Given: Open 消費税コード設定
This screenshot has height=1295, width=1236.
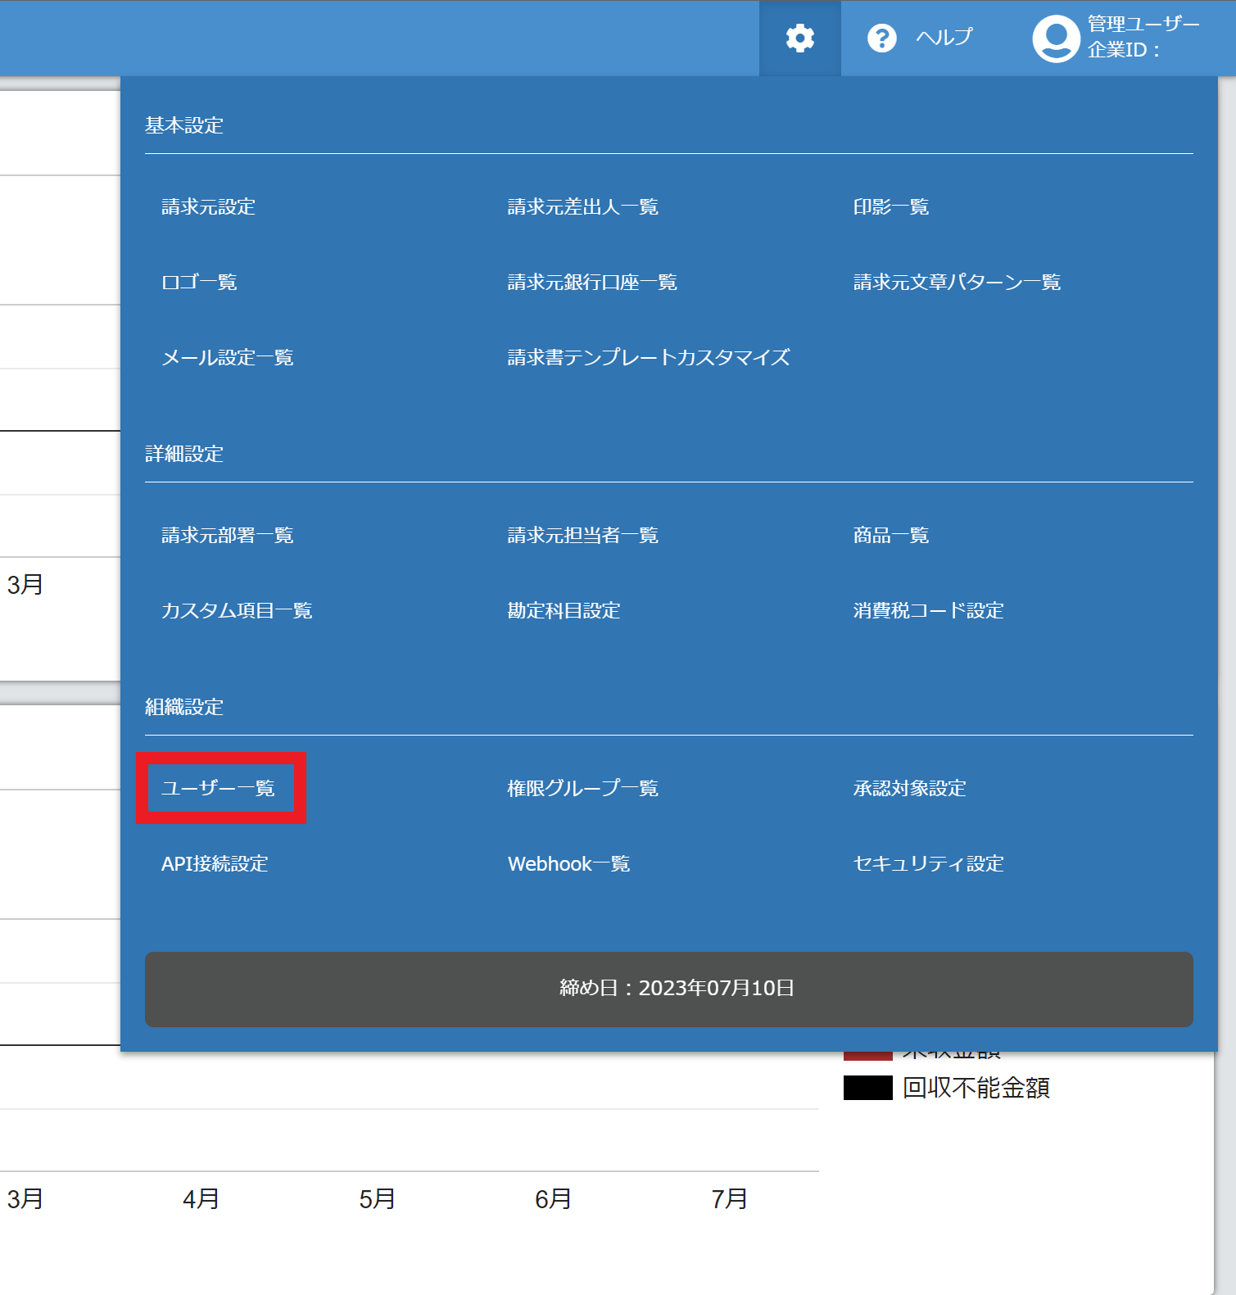Looking at the screenshot, I should click(928, 611).
